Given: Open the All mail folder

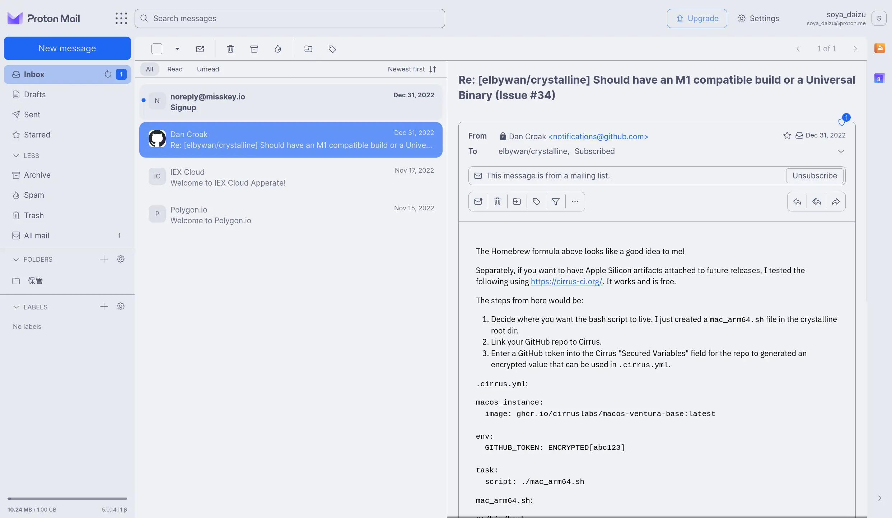Looking at the screenshot, I should (67, 235).
